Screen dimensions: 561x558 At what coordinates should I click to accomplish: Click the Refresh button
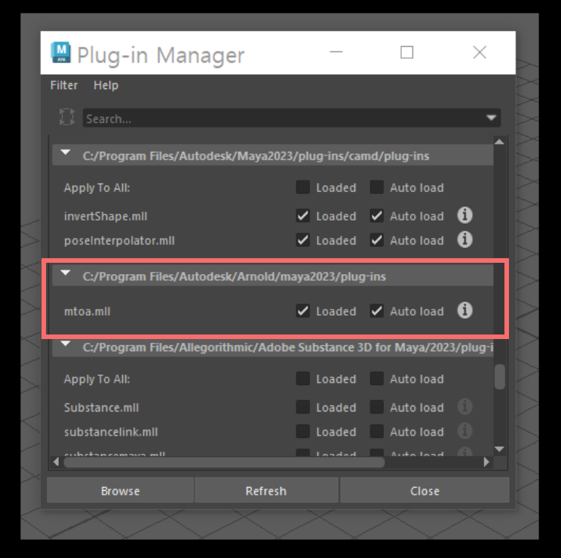(x=266, y=490)
